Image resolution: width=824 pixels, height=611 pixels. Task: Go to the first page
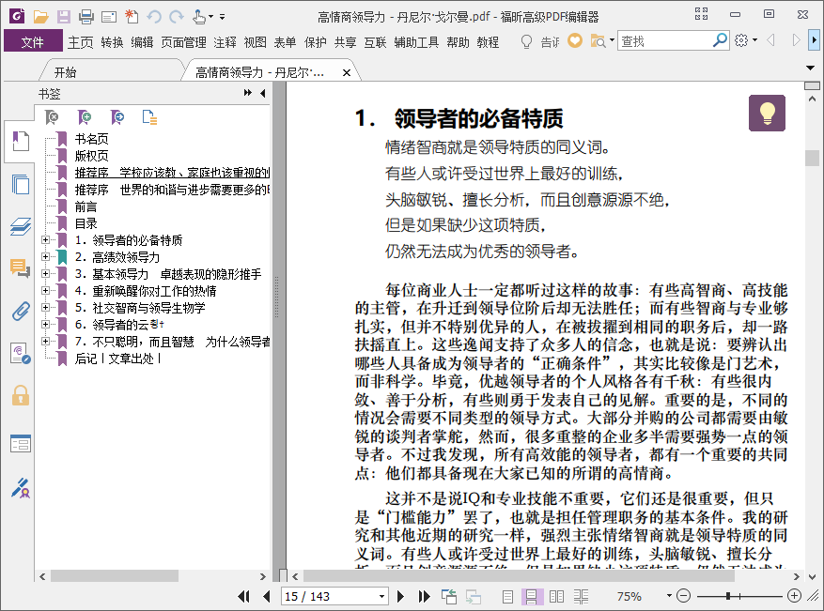[244, 596]
